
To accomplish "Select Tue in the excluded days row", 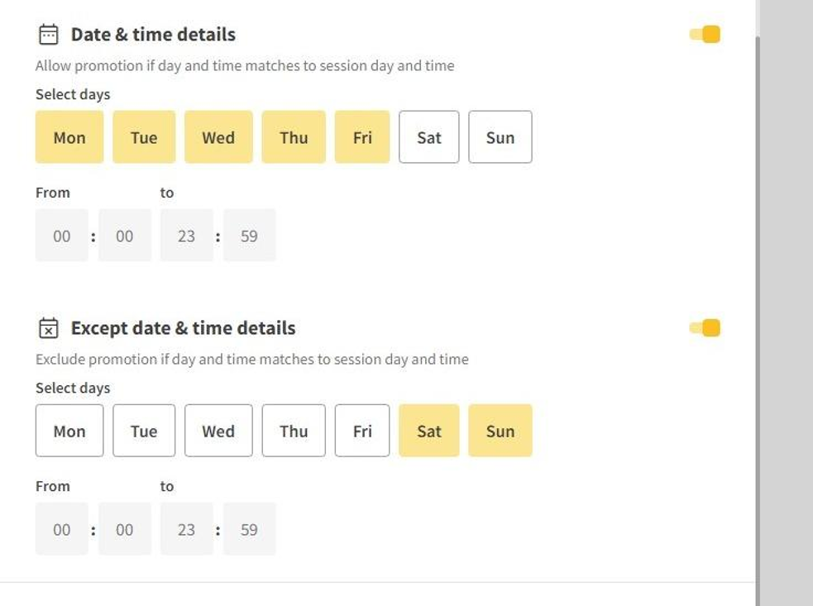I will tap(144, 431).
